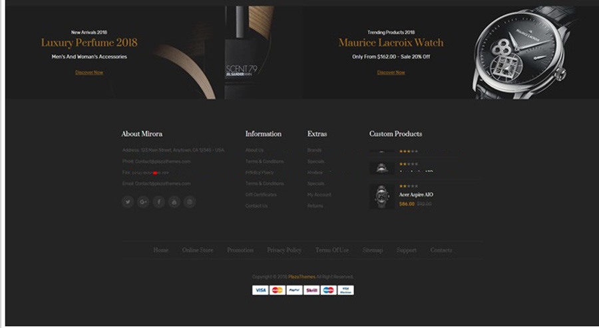Open Acer Aspire AIO product thumbnail
Viewport: 599px width, 328px height.
click(381, 196)
